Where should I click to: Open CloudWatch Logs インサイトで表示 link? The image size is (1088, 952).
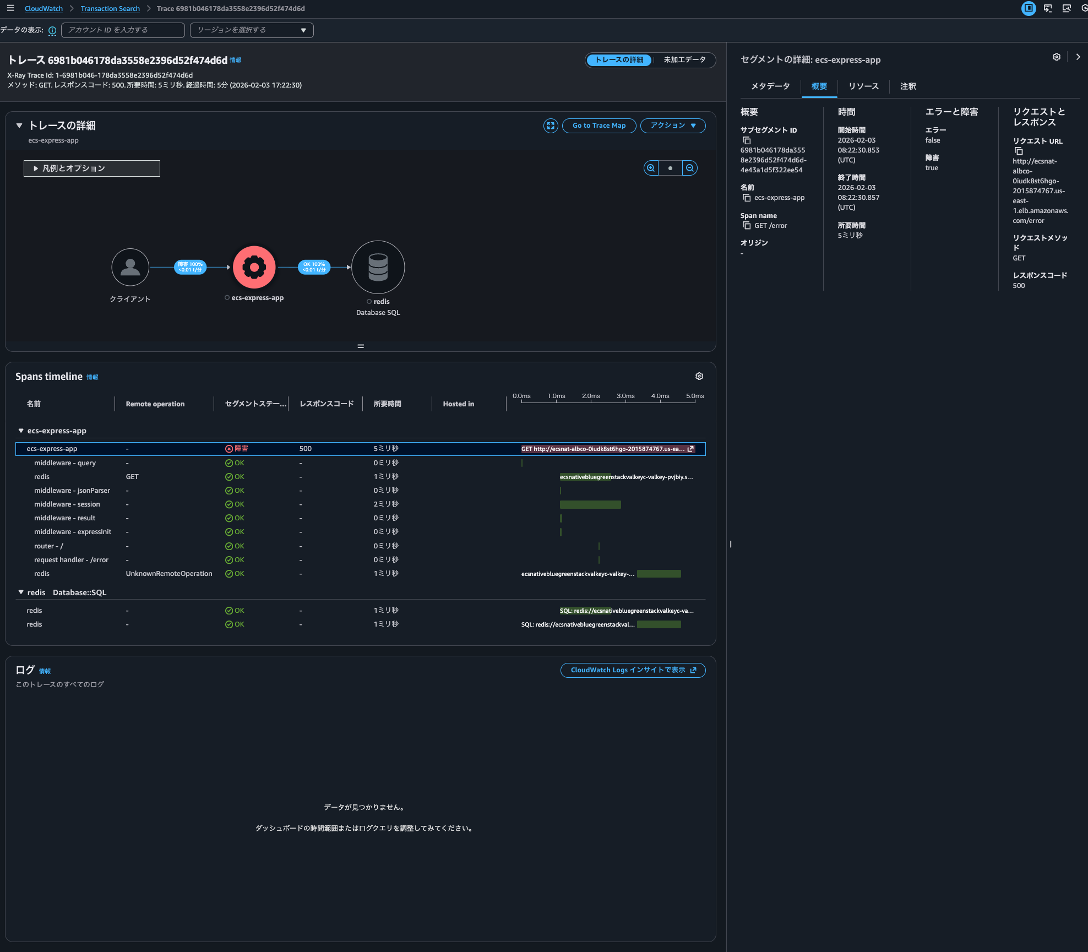coord(633,670)
